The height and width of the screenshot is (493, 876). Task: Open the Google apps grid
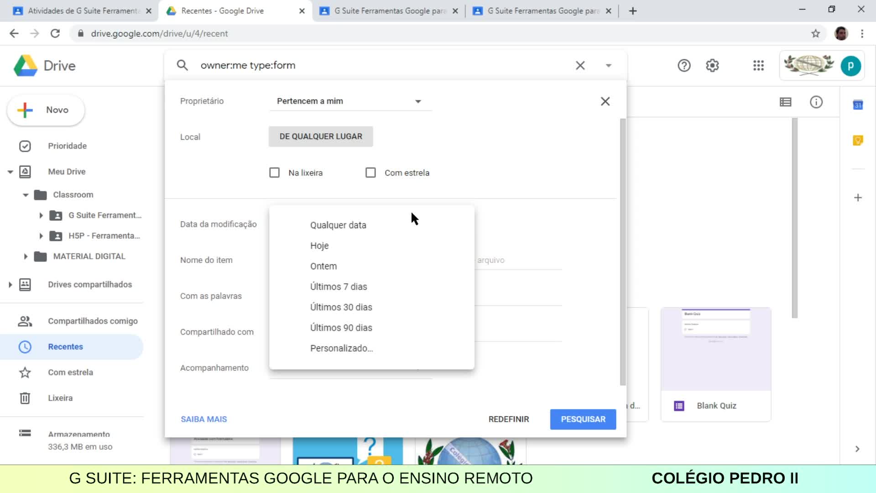(758, 66)
